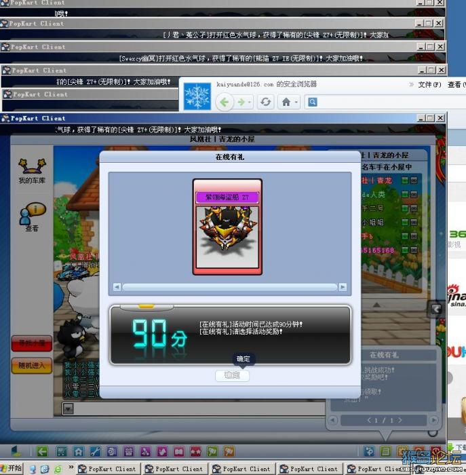Expand the quick launch chevron in taskbar
This screenshot has width=466, height=475.
point(71,467)
